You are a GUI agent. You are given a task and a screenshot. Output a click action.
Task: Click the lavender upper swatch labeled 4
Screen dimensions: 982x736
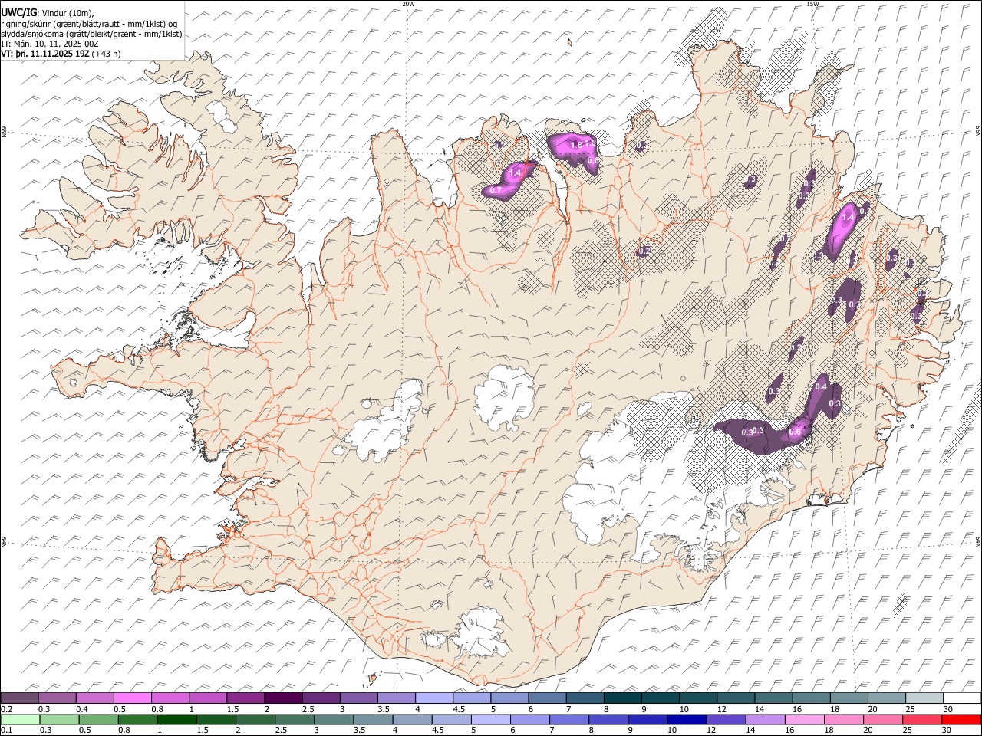coord(433,698)
